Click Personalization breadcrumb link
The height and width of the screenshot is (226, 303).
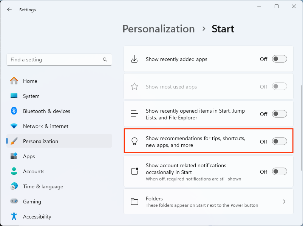(158, 29)
